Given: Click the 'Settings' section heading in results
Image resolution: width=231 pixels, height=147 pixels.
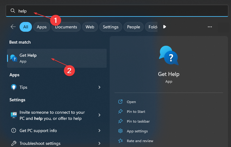Looking at the screenshot, I should [x=17, y=100].
